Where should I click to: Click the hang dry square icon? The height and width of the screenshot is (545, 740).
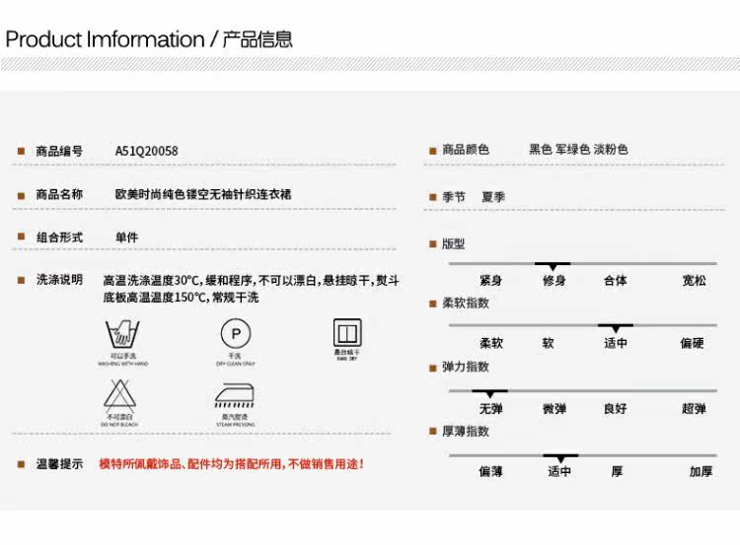(x=347, y=333)
